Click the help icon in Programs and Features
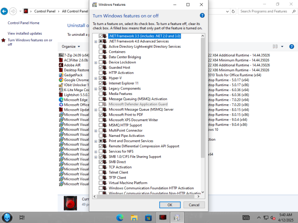The width and height of the screenshot is (298, 223). 291,47
